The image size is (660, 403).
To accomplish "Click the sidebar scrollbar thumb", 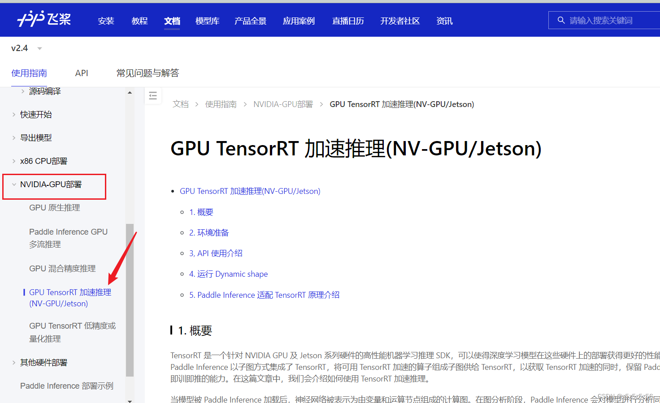I will tap(130, 300).
